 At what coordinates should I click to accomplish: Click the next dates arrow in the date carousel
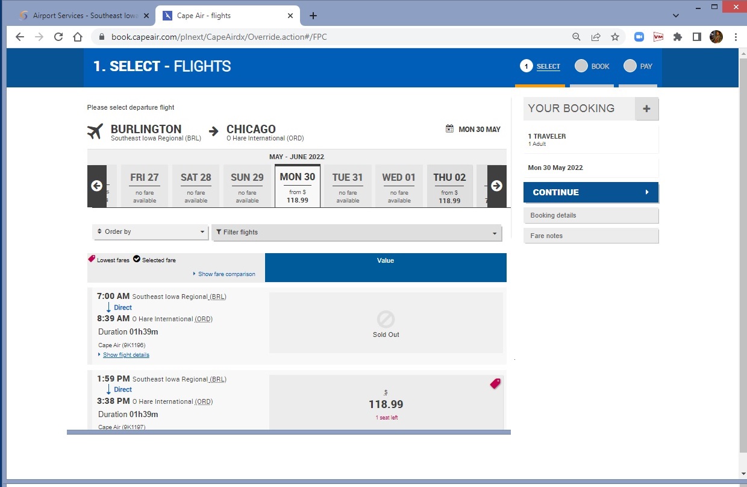tap(496, 186)
